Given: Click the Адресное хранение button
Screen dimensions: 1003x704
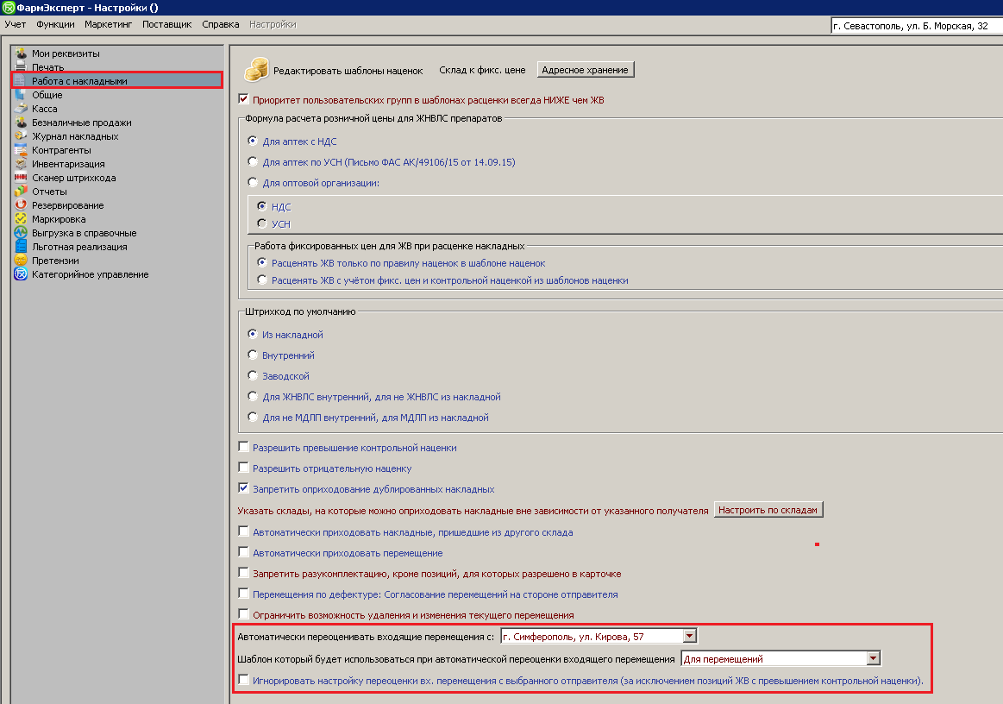Looking at the screenshot, I should click(x=586, y=70).
